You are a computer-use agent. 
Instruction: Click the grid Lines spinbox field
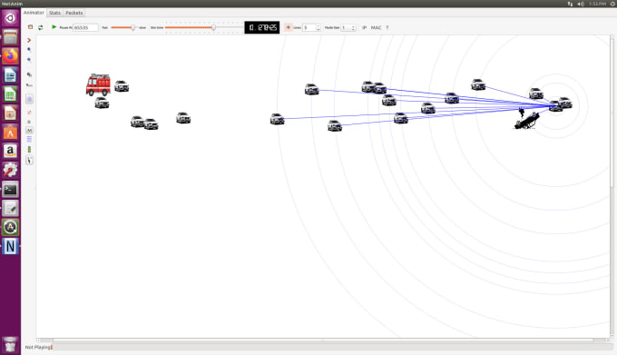(308, 27)
